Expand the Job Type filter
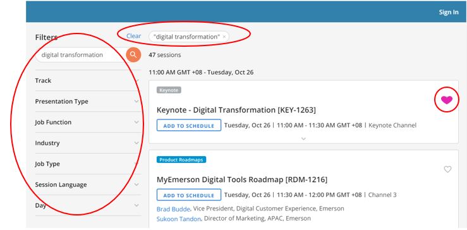Screen dimensions: 467x230 point(88,164)
